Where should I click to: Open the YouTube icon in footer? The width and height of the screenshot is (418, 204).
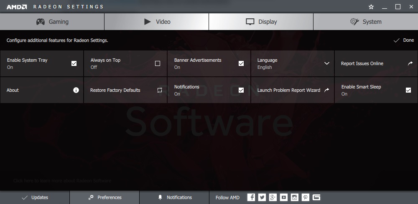click(x=284, y=197)
